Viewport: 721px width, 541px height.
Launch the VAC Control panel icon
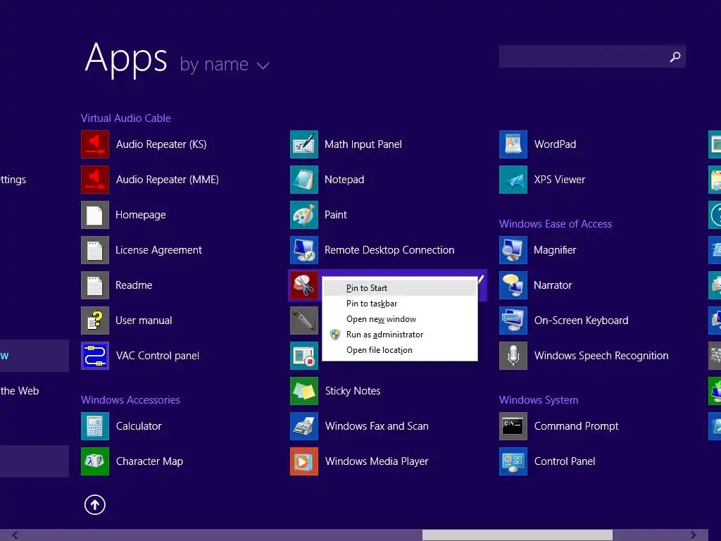click(x=95, y=356)
